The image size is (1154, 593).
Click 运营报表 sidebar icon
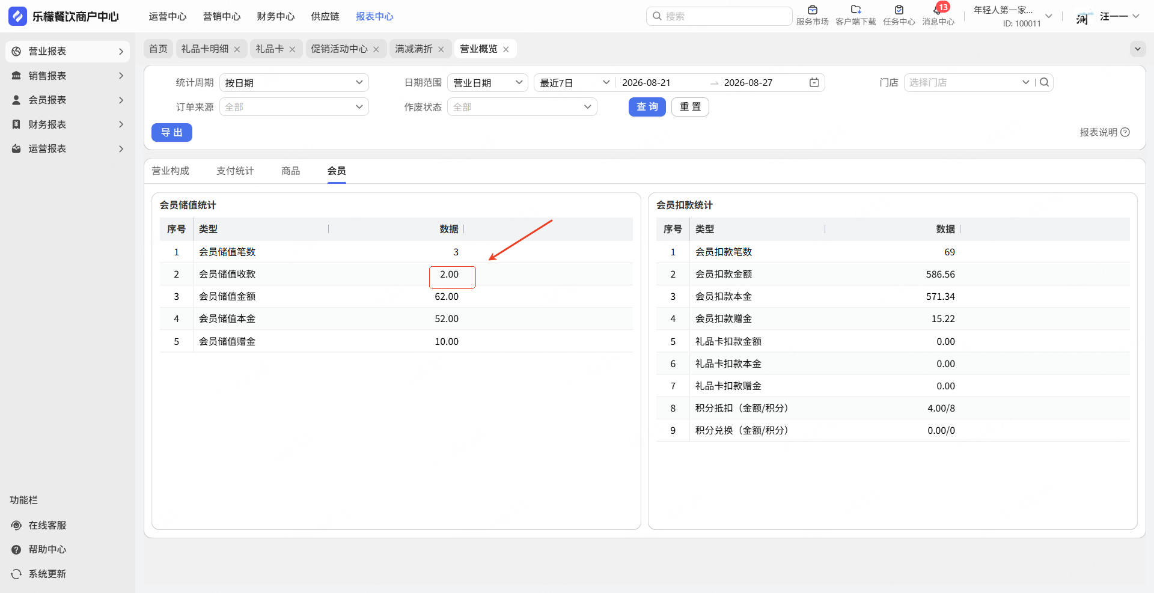click(x=16, y=148)
